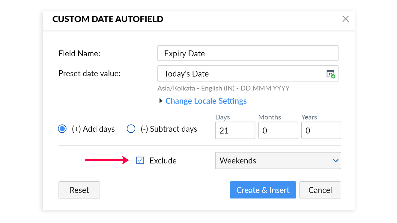
Task: Click the Exclude label text
Action: click(x=163, y=161)
